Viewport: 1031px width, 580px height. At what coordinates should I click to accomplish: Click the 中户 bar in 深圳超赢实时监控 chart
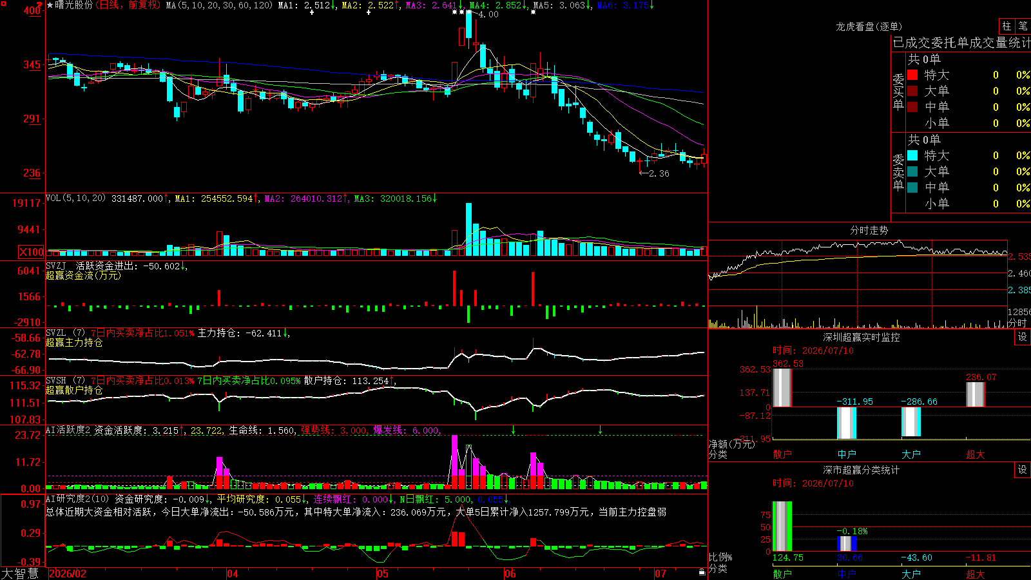[x=847, y=423]
